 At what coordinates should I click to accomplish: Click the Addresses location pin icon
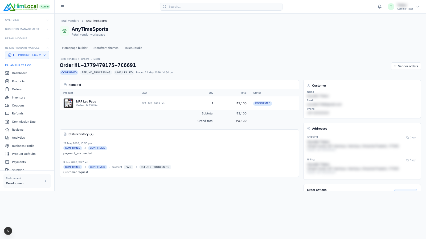(309, 129)
